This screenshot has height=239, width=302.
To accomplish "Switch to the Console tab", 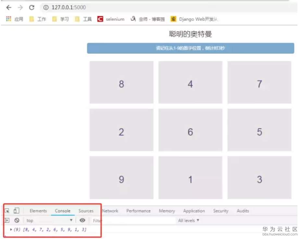I will 63,211.
